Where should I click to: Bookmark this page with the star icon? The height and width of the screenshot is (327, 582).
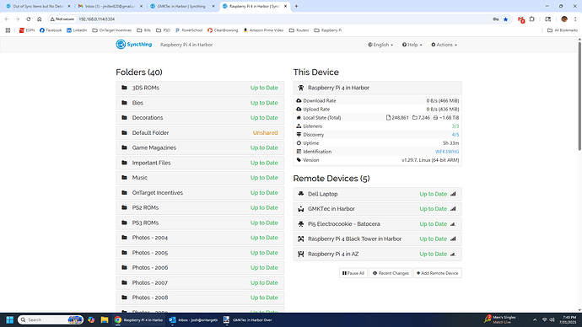pos(505,19)
